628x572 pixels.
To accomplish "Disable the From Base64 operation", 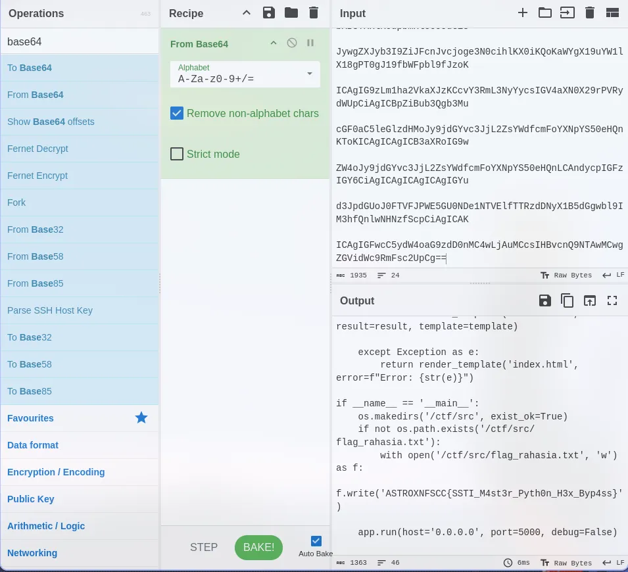I will click(x=292, y=43).
